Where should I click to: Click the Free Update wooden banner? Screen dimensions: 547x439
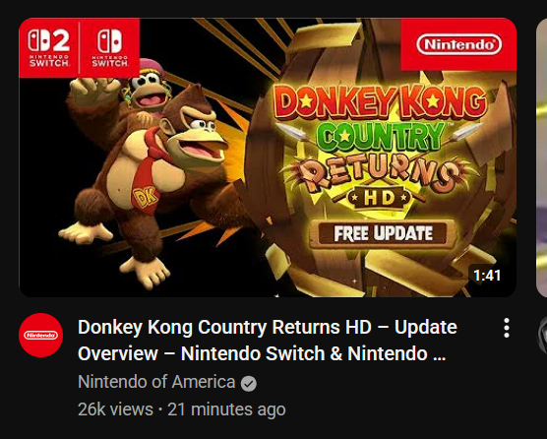pos(383,233)
